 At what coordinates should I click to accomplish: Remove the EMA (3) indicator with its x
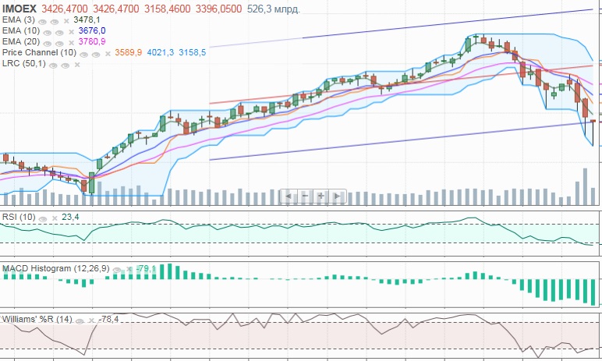click(66, 21)
